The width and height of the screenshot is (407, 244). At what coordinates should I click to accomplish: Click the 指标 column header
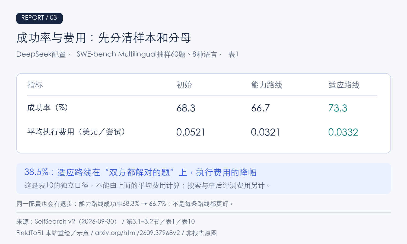pyautogui.click(x=35, y=85)
